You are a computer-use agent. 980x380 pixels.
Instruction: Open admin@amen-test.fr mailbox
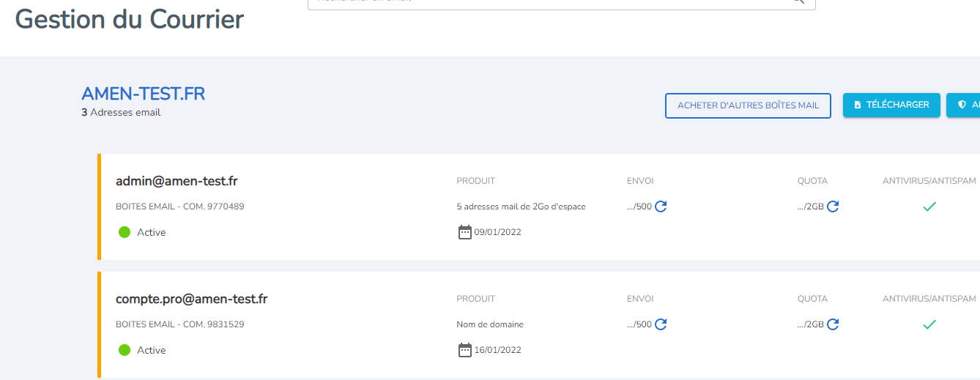[x=177, y=181]
